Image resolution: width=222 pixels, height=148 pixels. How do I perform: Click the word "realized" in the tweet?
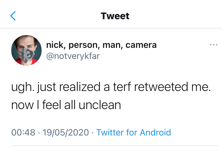tap(79, 87)
